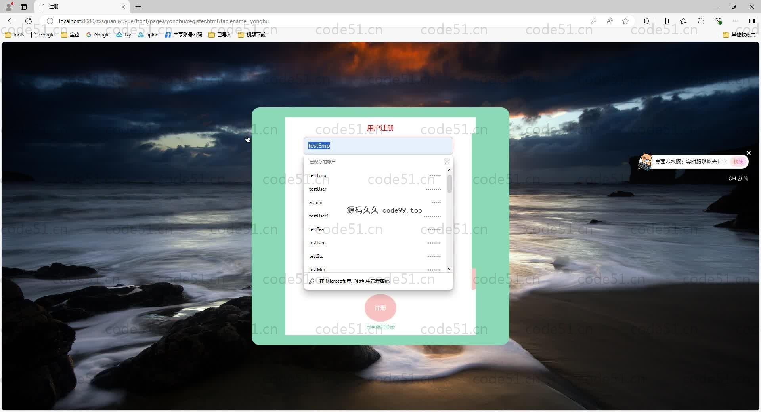Choose saved account tesUser
The image size is (761, 412).
375,243
